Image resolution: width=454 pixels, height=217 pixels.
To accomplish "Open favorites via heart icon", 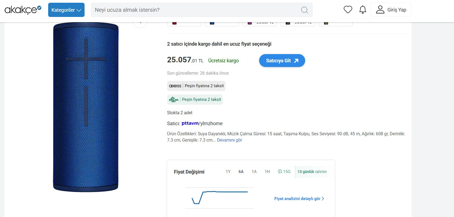I will (x=348, y=10).
